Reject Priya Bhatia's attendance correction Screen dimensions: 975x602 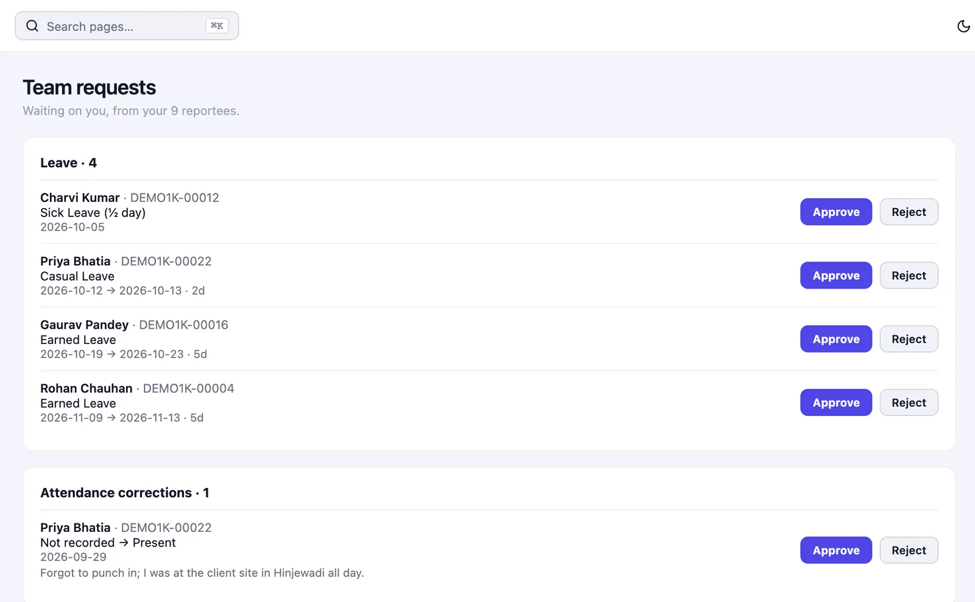point(909,550)
